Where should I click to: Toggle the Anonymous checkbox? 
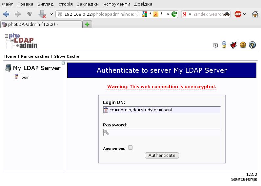point(130,148)
